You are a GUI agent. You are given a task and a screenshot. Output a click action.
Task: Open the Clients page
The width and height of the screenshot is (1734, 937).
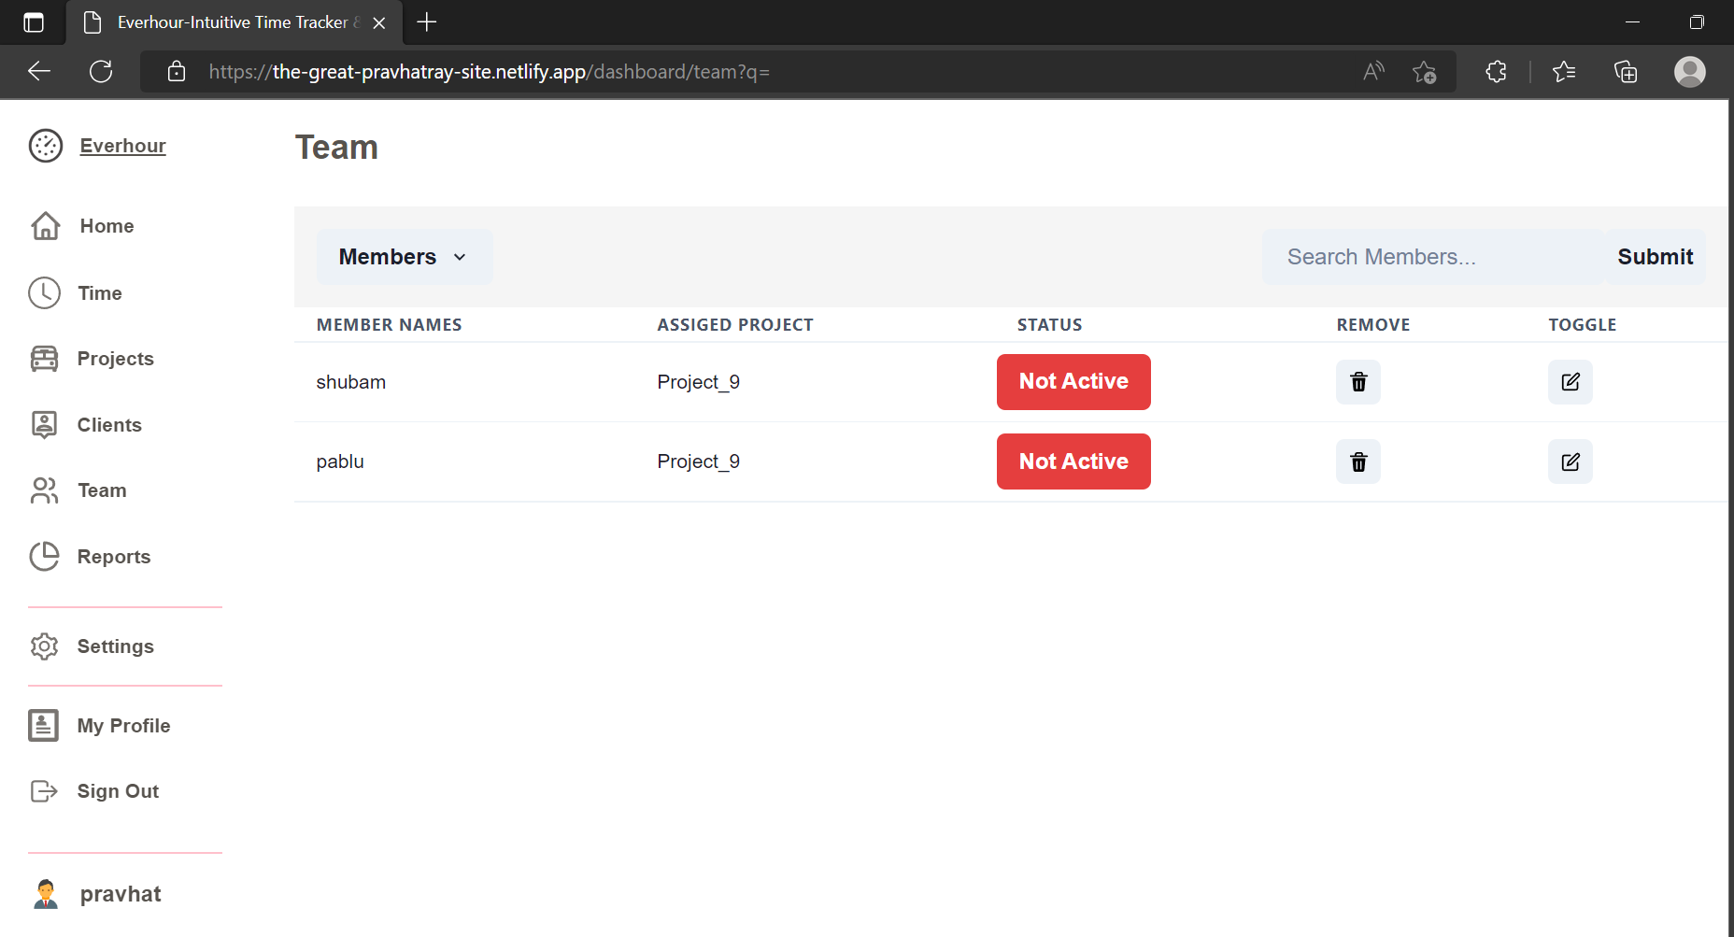coord(109,425)
